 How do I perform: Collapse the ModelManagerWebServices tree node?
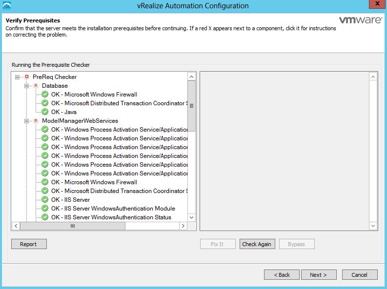[26, 121]
